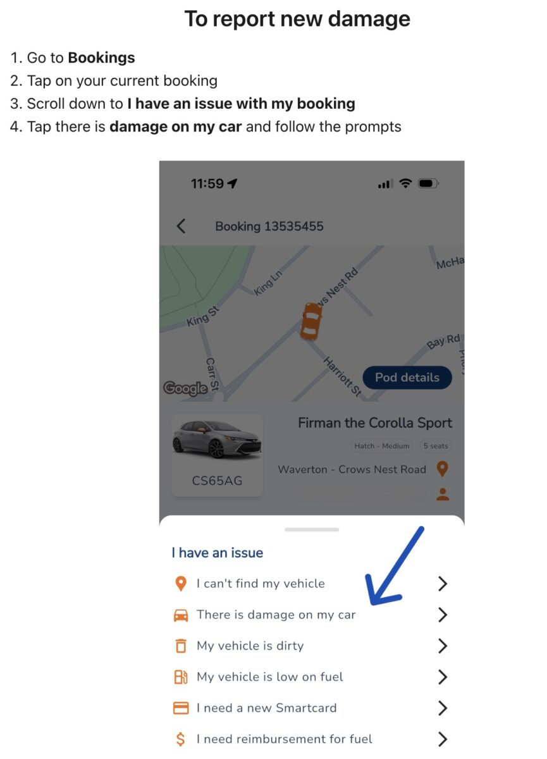Tap the trash icon for vehicle is dirty

(x=181, y=646)
